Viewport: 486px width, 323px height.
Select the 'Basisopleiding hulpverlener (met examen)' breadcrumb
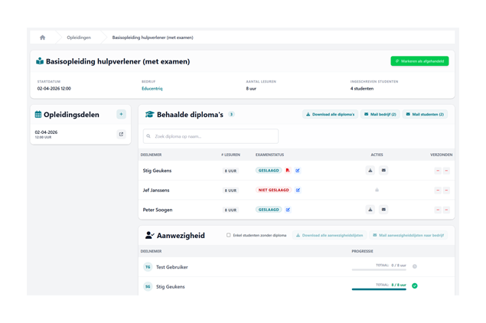152,38
